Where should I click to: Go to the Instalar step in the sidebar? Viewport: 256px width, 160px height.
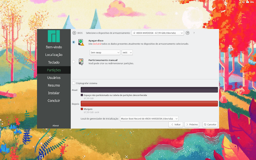coord(54,93)
